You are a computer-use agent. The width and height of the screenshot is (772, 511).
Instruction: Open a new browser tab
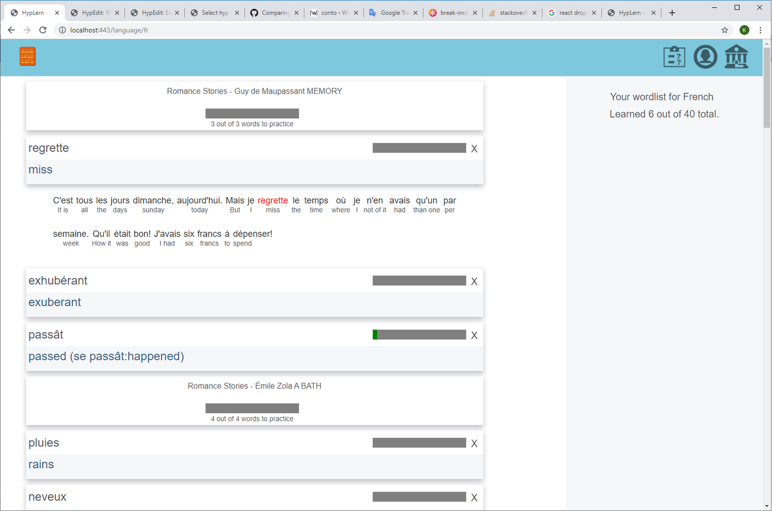click(x=672, y=13)
